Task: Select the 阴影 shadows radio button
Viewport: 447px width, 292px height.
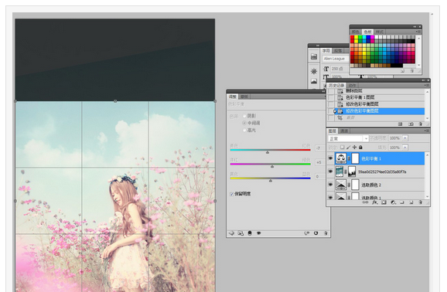Action: pyautogui.click(x=244, y=116)
